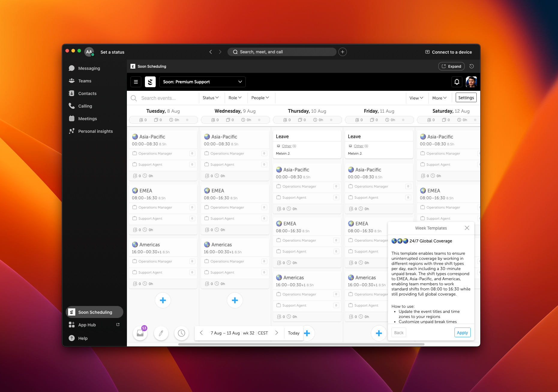Viewport: 558px width, 392px height.
Task: Select Operations Manager role in Tuesday's EMEA shift
Action: [x=163, y=207]
